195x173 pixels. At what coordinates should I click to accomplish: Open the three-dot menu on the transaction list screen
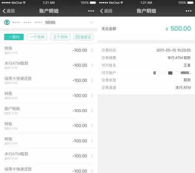91,11
